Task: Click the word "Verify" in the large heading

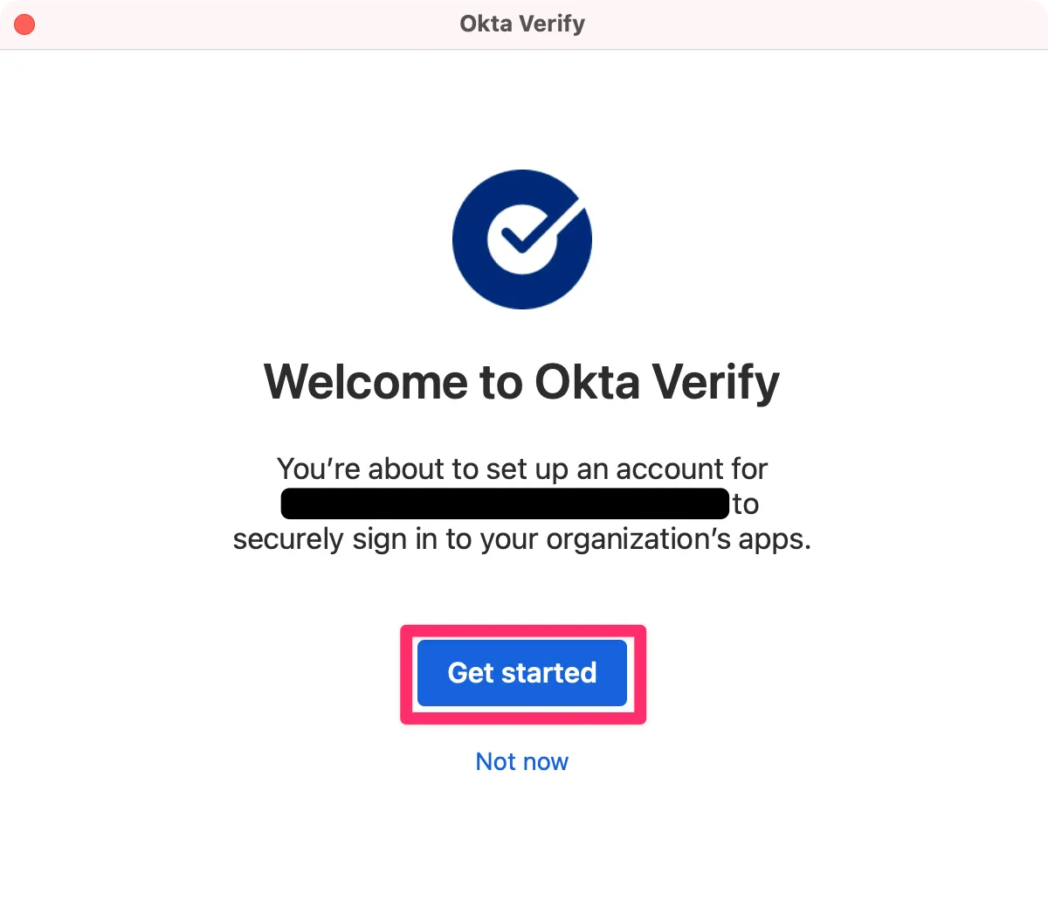Action: point(716,382)
